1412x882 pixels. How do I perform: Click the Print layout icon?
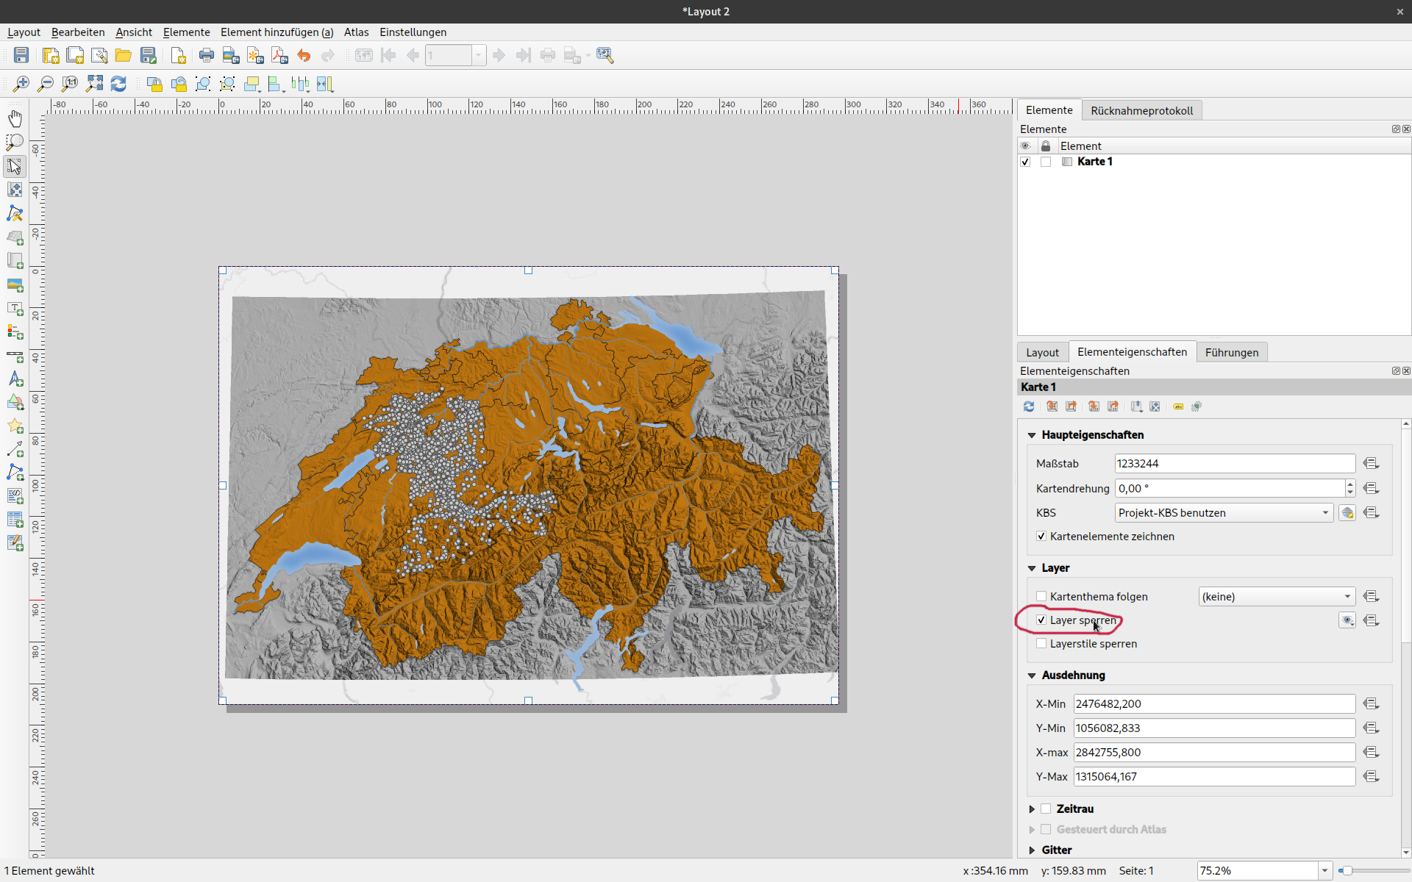(x=207, y=55)
